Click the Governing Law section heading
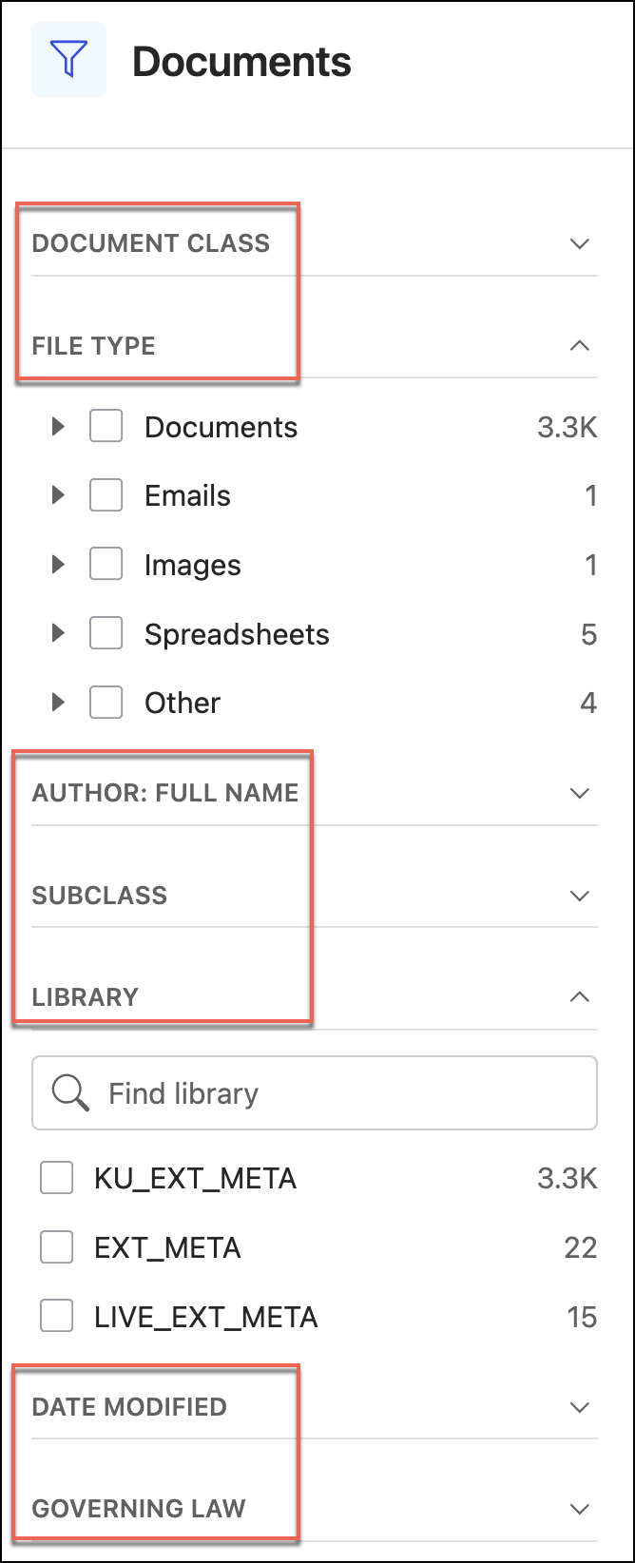This screenshot has height=1563, width=635. (x=139, y=1509)
